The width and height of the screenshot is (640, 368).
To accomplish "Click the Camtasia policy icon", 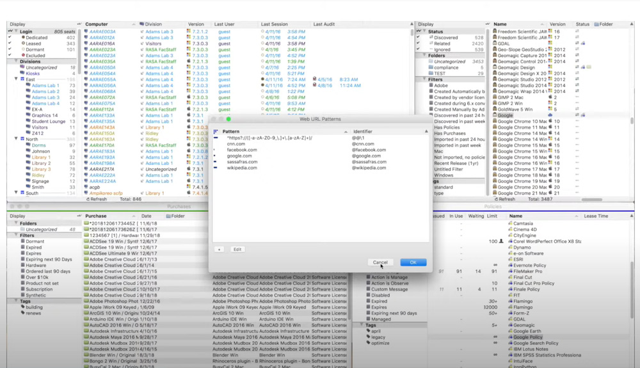I will click(x=510, y=223).
